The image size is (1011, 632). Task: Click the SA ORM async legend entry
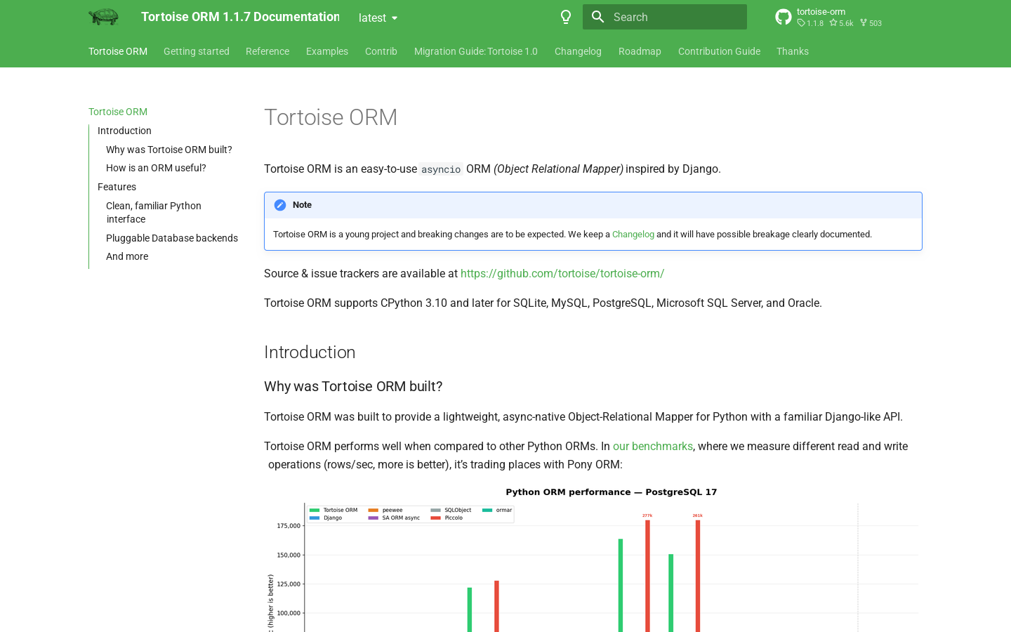tap(394, 518)
